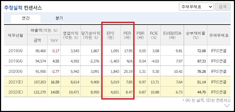The image size is (235, 112).
Task: Click EPS value 4,651
Action: point(115,92)
